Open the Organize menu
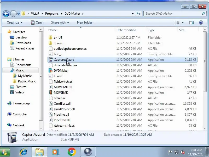This screenshot has height=157, width=209. pos(15,23)
